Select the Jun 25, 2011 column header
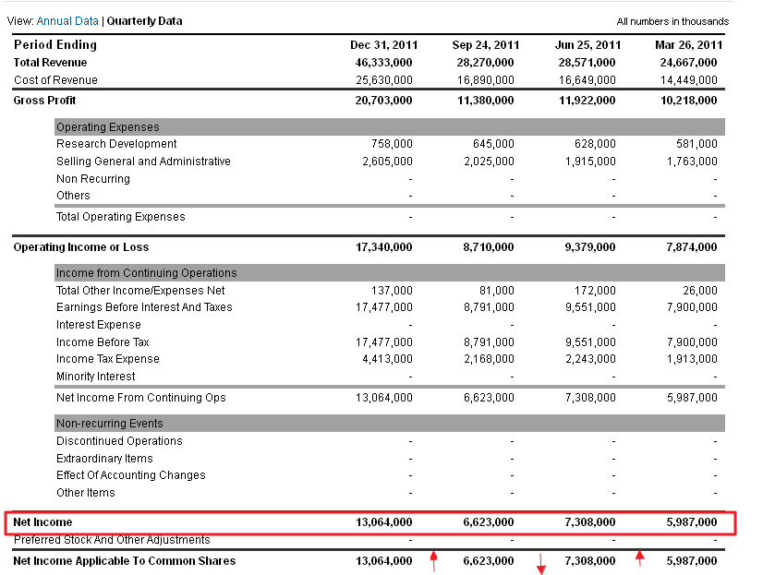Image resolution: width=763 pixels, height=575 pixels. click(587, 45)
